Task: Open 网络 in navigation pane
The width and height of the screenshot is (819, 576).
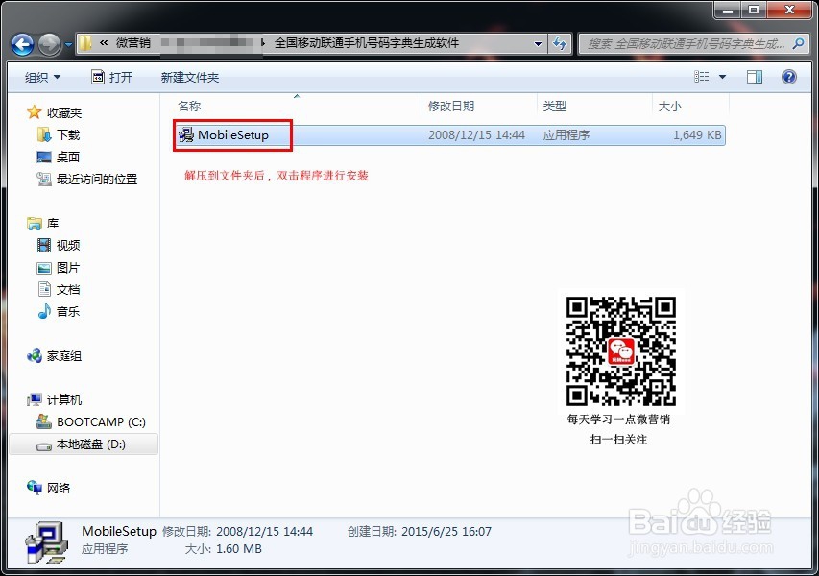Action: click(x=59, y=489)
